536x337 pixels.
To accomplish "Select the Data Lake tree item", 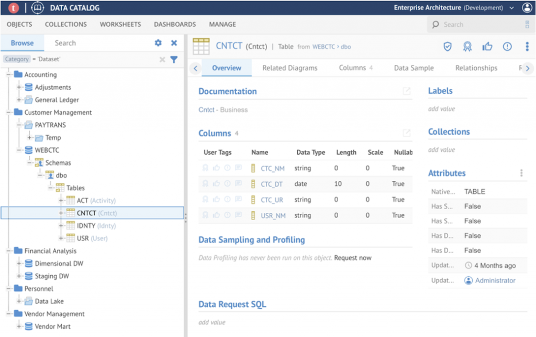I will 49,301.
